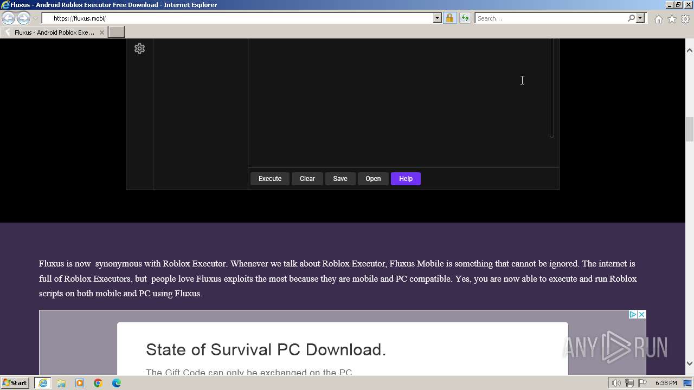This screenshot has width=694, height=390.
Task: Open Google Chrome taskbar icon
Action: tap(98, 383)
